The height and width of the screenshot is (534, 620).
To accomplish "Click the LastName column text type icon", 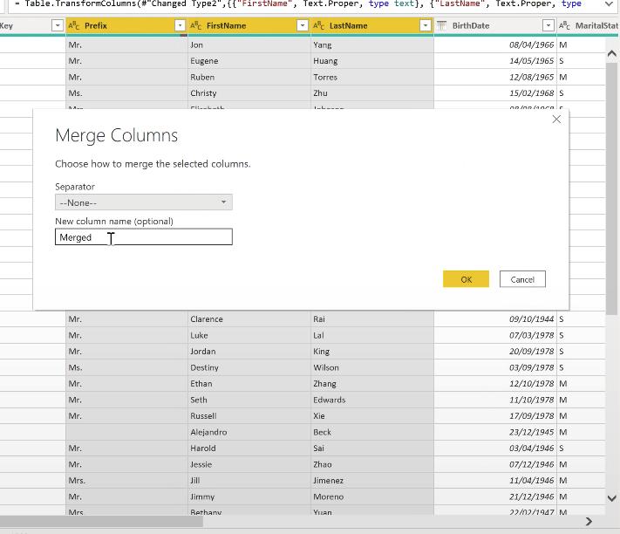I will click(318, 25).
